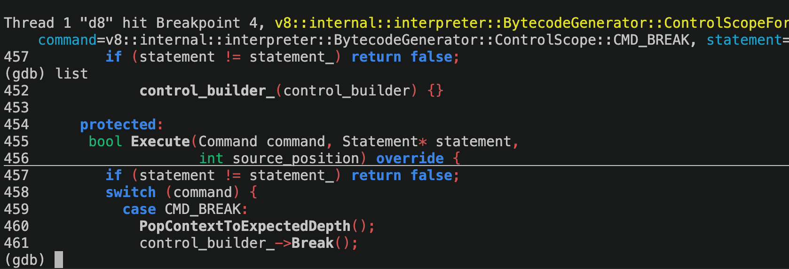789x269 pixels.
Task: Click line number 453
Action: tap(16, 108)
